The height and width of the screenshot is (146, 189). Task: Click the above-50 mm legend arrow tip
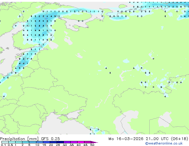coord(94,142)
